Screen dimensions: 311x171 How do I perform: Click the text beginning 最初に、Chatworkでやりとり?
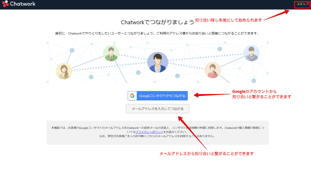[158, 33]
